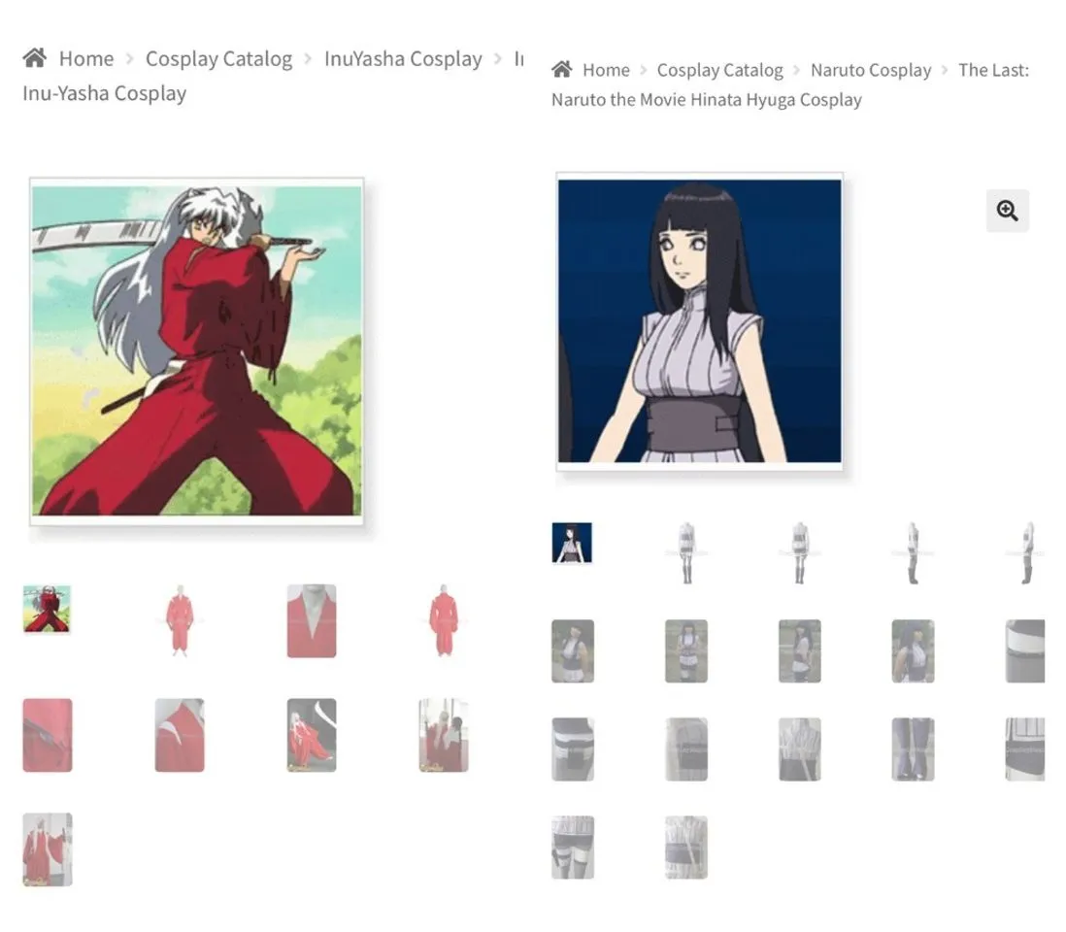This screenshot has width=1066, height=932.
Task: Open the InuYasha Cosplay breadcrumb link
Action: (x=403, y=59)
